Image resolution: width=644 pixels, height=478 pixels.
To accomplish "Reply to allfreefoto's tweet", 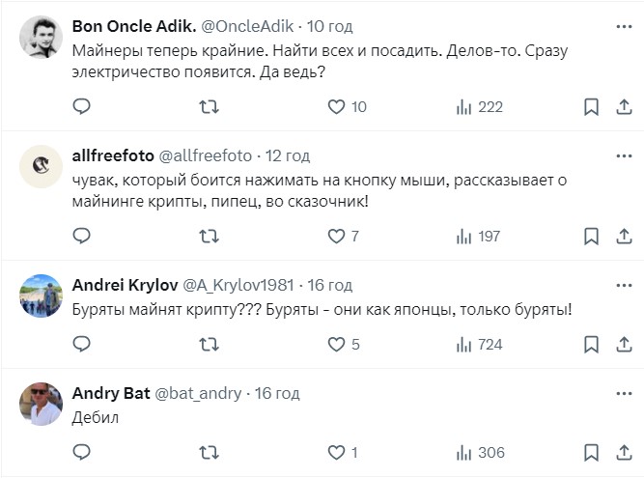I will pos(82,236).
